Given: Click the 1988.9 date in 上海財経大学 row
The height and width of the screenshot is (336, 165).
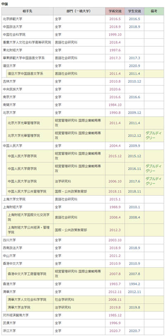Looking at the screenshot, I should (x=115, y=207).
